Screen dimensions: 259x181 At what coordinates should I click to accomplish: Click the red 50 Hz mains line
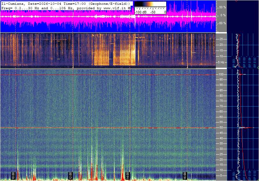click(108, 128)
